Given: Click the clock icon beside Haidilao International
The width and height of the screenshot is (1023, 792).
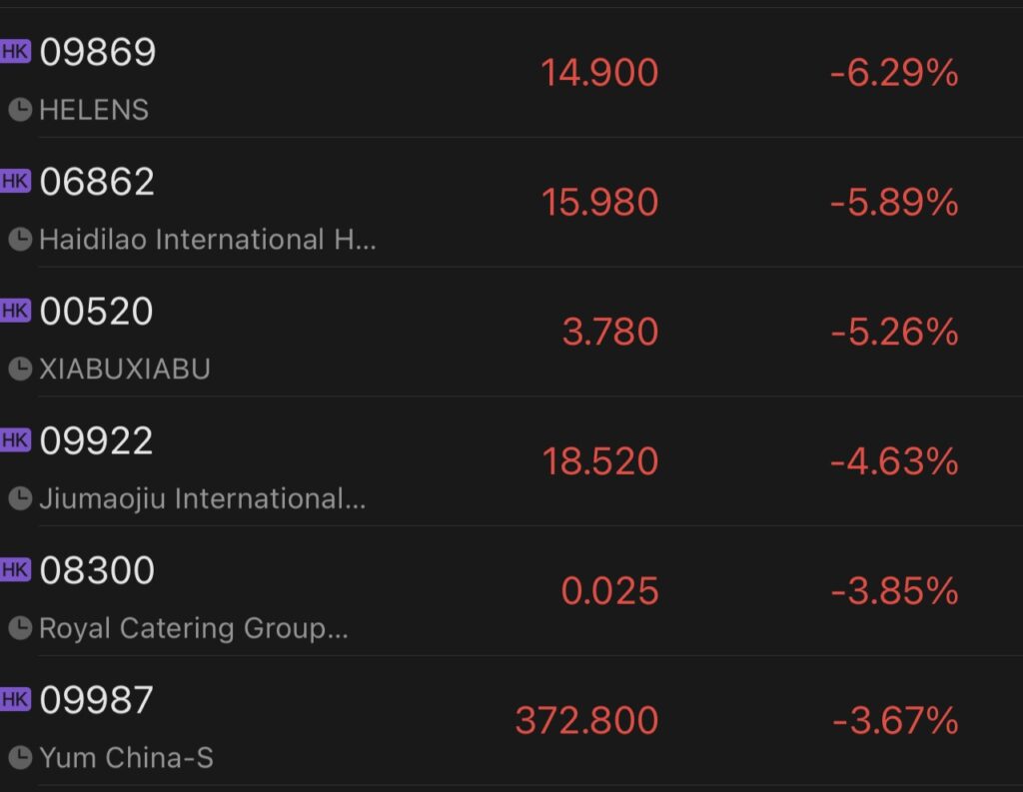Looking at the screenshot, I should (x=20, y=240).
